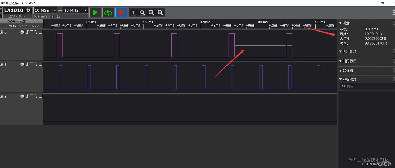
Task: Zoom out the waveform view
Action: 151,13
